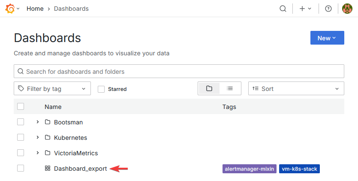The width and height of the screenshot is (358, 181).
Task: Filter by the purple alertmanager-mixin tag
Action: tap(250, 169)
